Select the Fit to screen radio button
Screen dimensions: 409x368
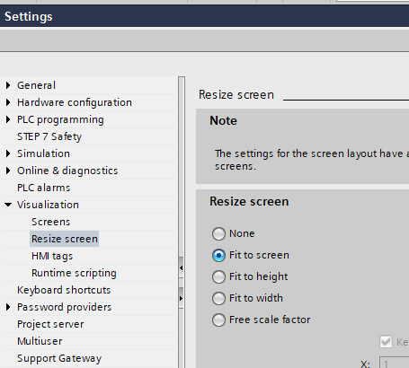(218, 255)
